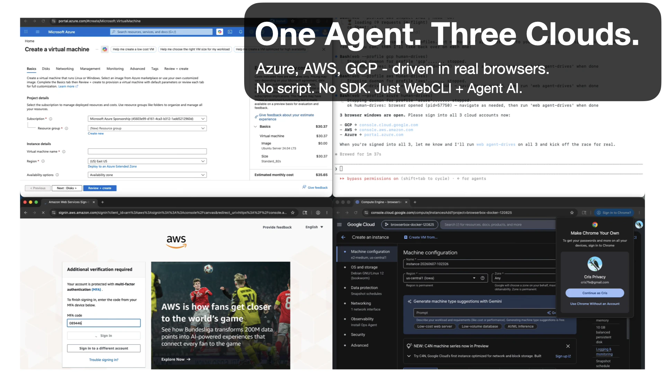Click info icon next to Virtual machine name
This screenshot has width=665, height=374.
point(64,152)
